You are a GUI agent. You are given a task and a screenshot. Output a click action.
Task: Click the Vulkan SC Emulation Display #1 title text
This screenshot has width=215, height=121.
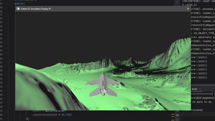(36, 9)
